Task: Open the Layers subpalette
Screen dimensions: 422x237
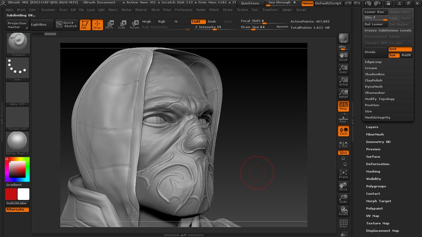Action: pyautogui.click(x=372, y=127)
